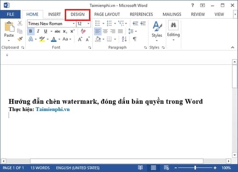Open the REFERENCES tab
The height and width of the screenshot is (172, 238).
coord(141,14)
